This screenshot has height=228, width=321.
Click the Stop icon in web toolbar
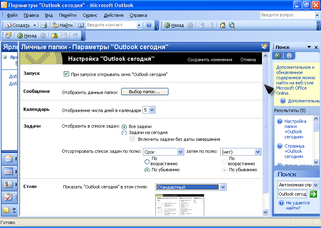(x=202, y=25)
